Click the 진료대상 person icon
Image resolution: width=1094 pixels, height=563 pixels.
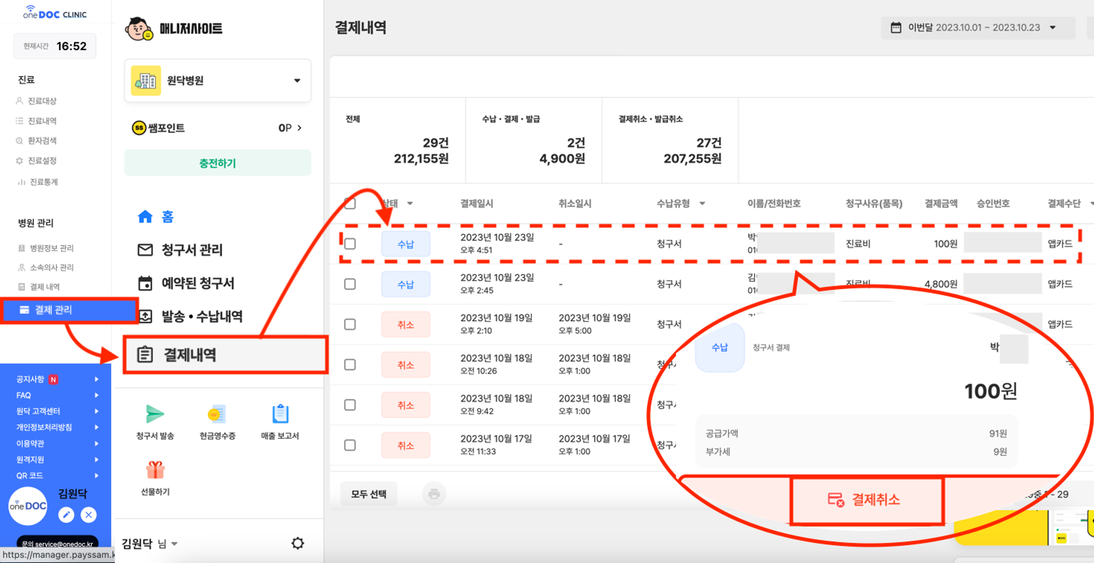point(20,101)
